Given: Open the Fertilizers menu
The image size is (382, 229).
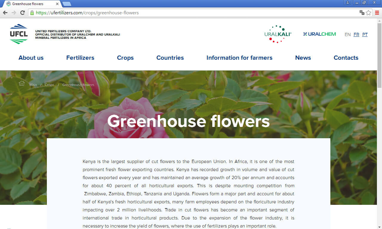Looking at the screenshot, I should click(x=80, y=58).
